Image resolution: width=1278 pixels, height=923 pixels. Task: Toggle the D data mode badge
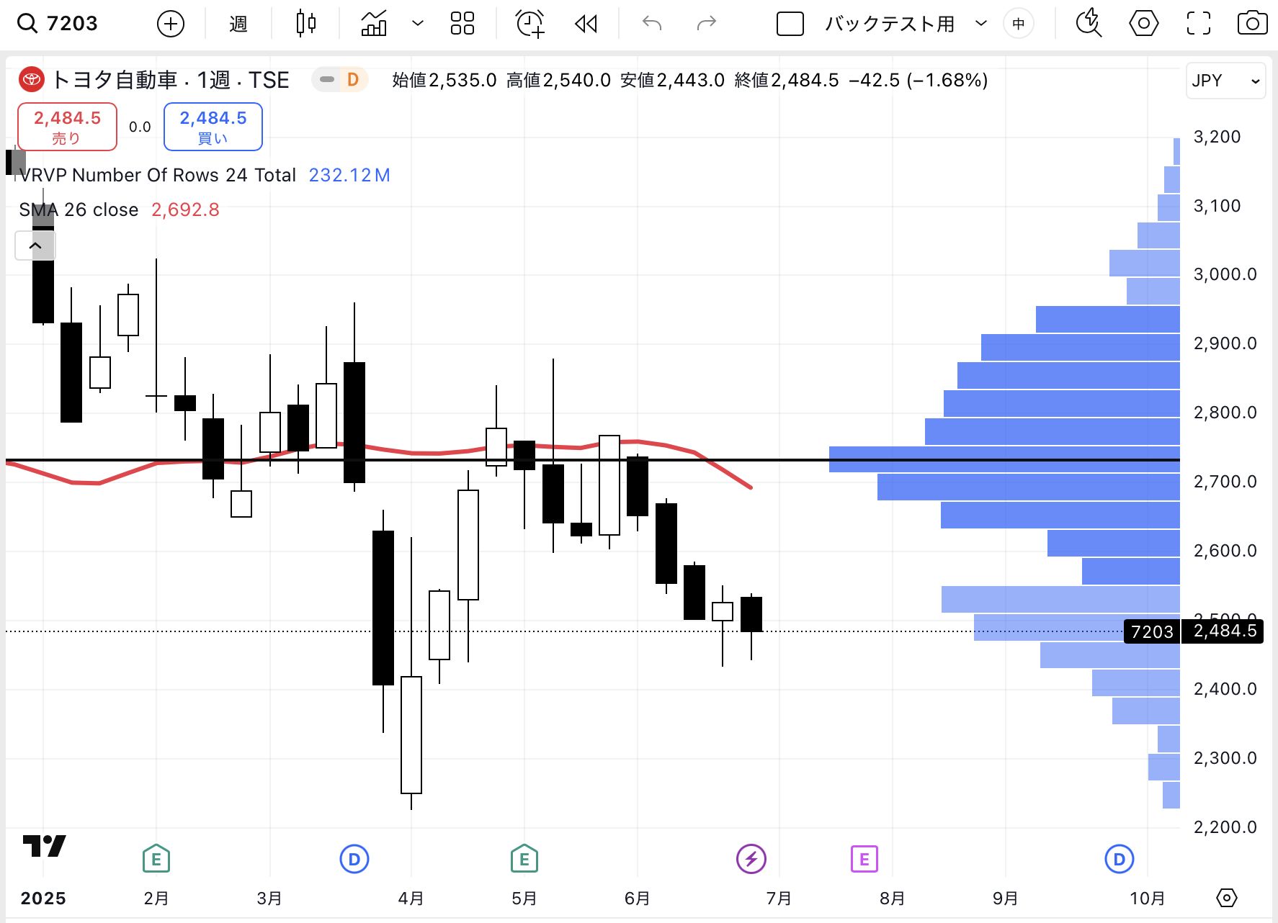point(353,79)
